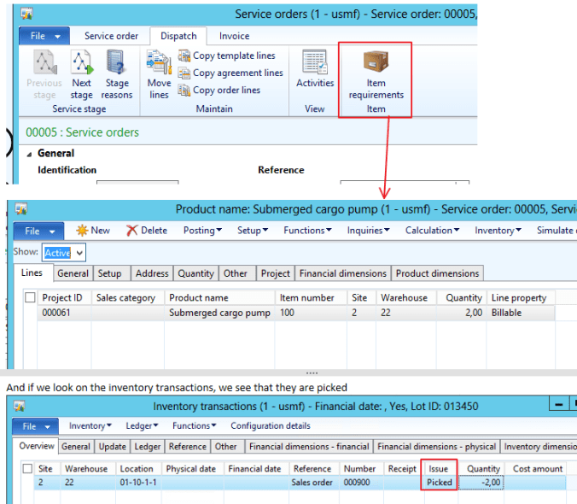Viewport: 577px width, 504px height.
Task: Advance using the Next stage icon
Action: 81,64
